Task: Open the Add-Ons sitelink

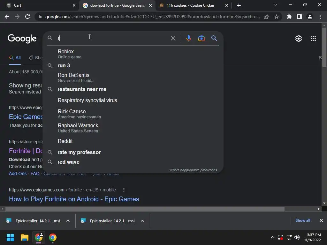Action: point(18,174)
